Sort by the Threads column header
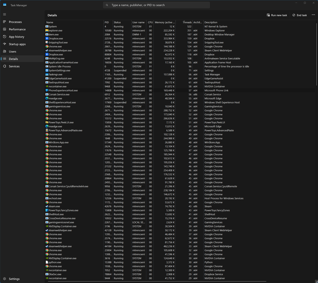 click(184, 22)
